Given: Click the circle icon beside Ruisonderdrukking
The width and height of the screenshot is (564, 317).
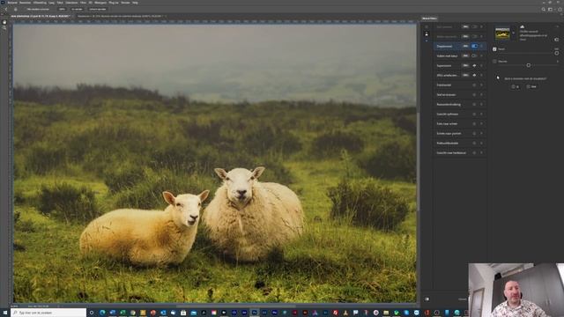Looking at the screenshot, I should tap(474, 104).
